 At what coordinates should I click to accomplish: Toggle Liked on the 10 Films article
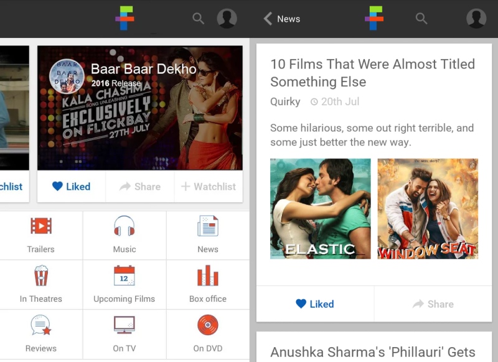click(315, 304)
